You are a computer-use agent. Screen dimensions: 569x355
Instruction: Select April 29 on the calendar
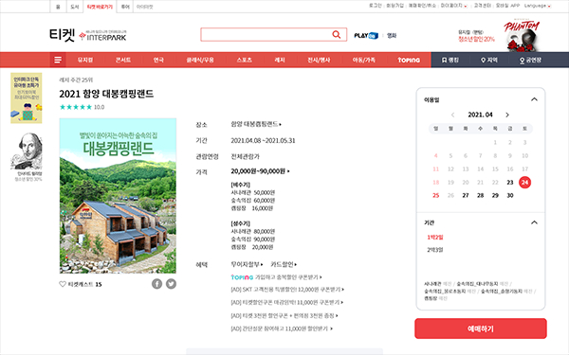tap(495, 195)
